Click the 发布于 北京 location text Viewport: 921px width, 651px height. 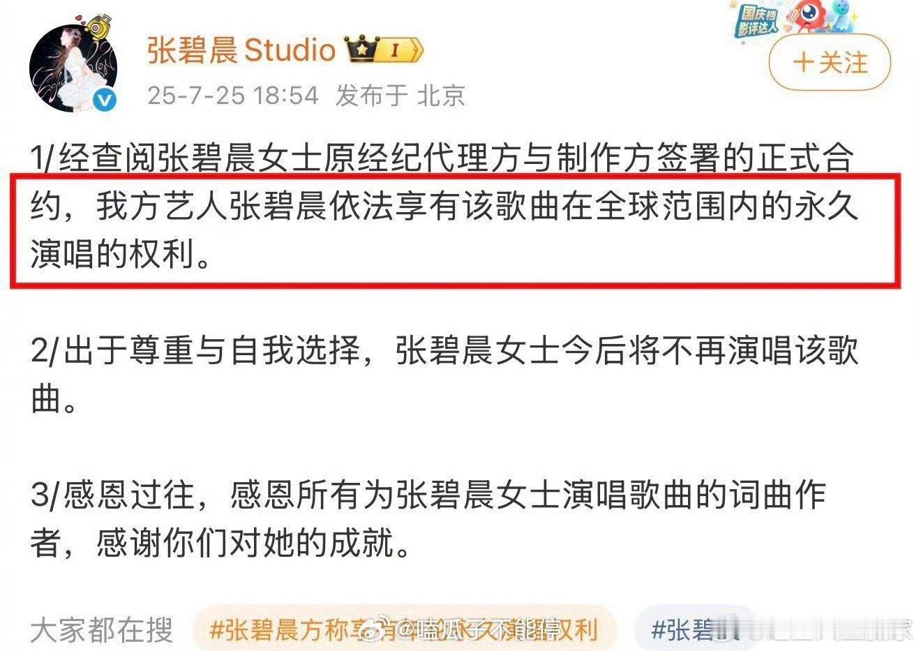coord(400,95)
